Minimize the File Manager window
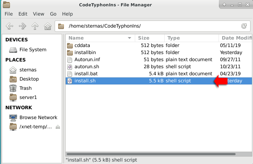Viewport: 253px width, 164px height. [x=232, y=5]
